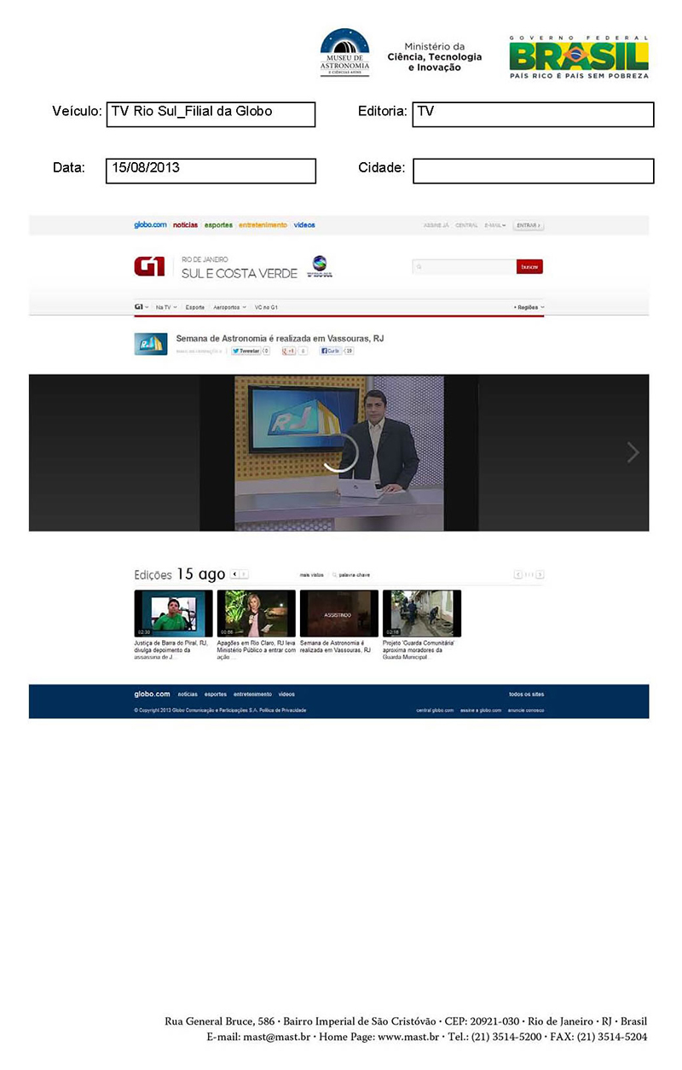Open the VC no G1 menu item
This screenshot has height=1070, width=682.
(x=266, y=306)
